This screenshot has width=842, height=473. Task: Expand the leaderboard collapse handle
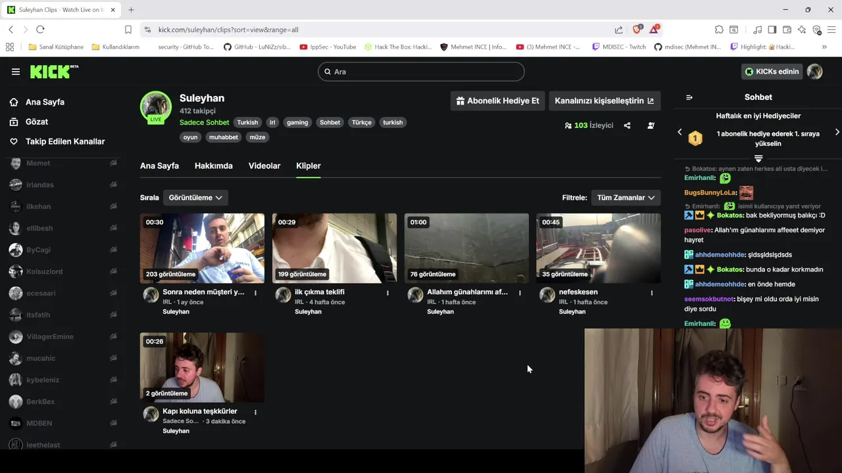(x=758, y=158)
